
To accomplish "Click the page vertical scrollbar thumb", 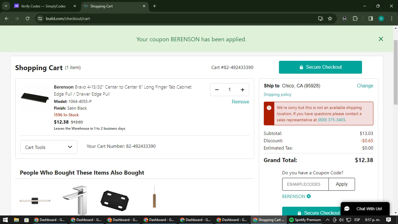I will 396,72.
